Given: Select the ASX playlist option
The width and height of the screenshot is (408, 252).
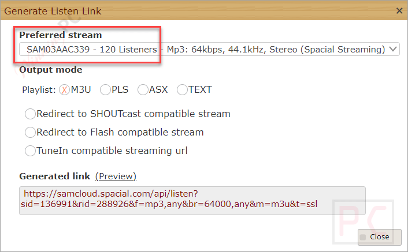Looking at the screenshot, I should (143, 90).
